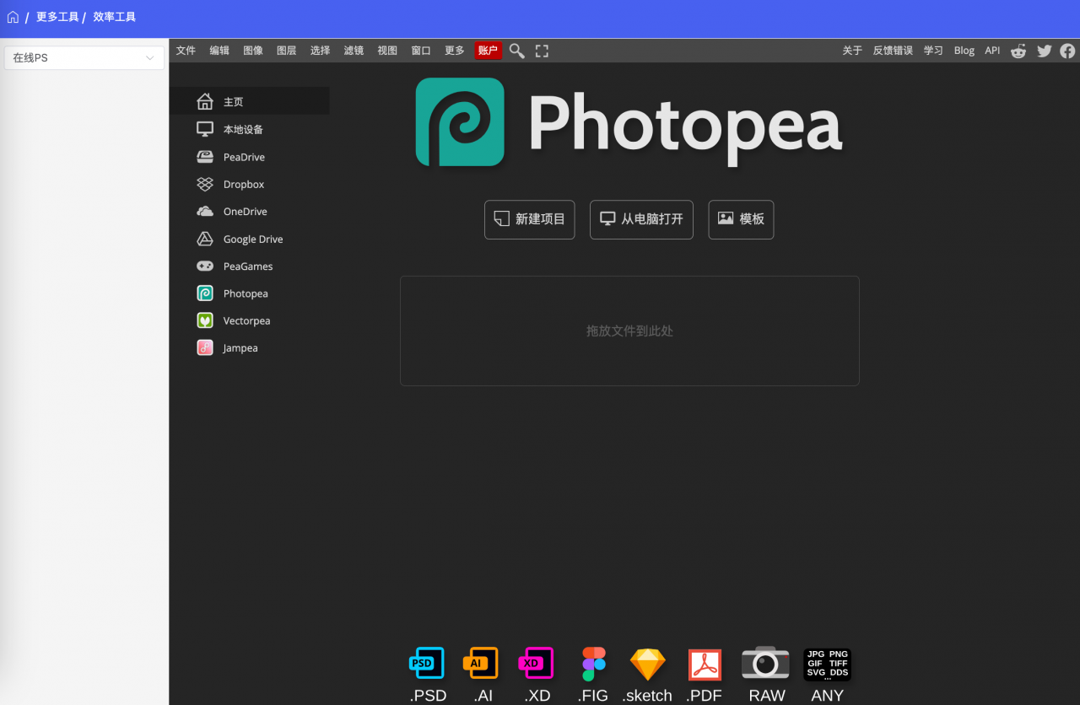Open the 视图 menu
1080x705 pixels.
click(387, 51)
